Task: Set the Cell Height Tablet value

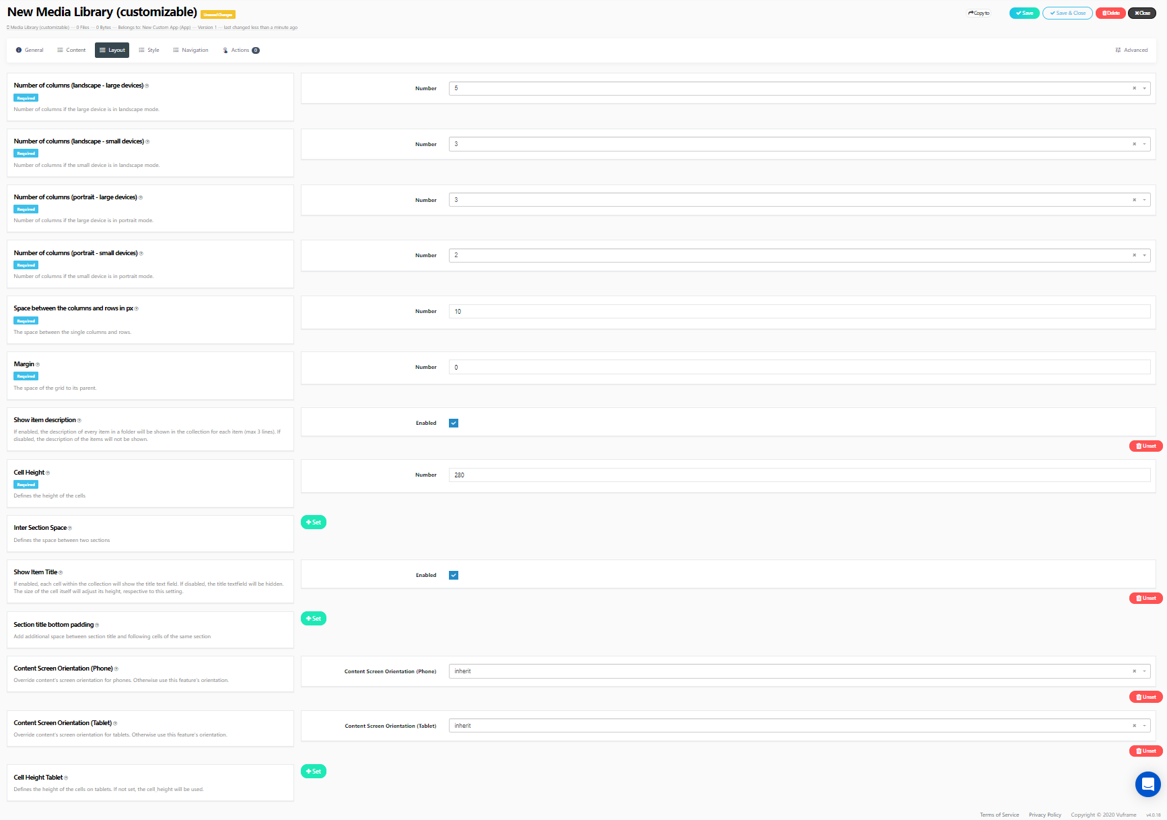Action: 314,772
